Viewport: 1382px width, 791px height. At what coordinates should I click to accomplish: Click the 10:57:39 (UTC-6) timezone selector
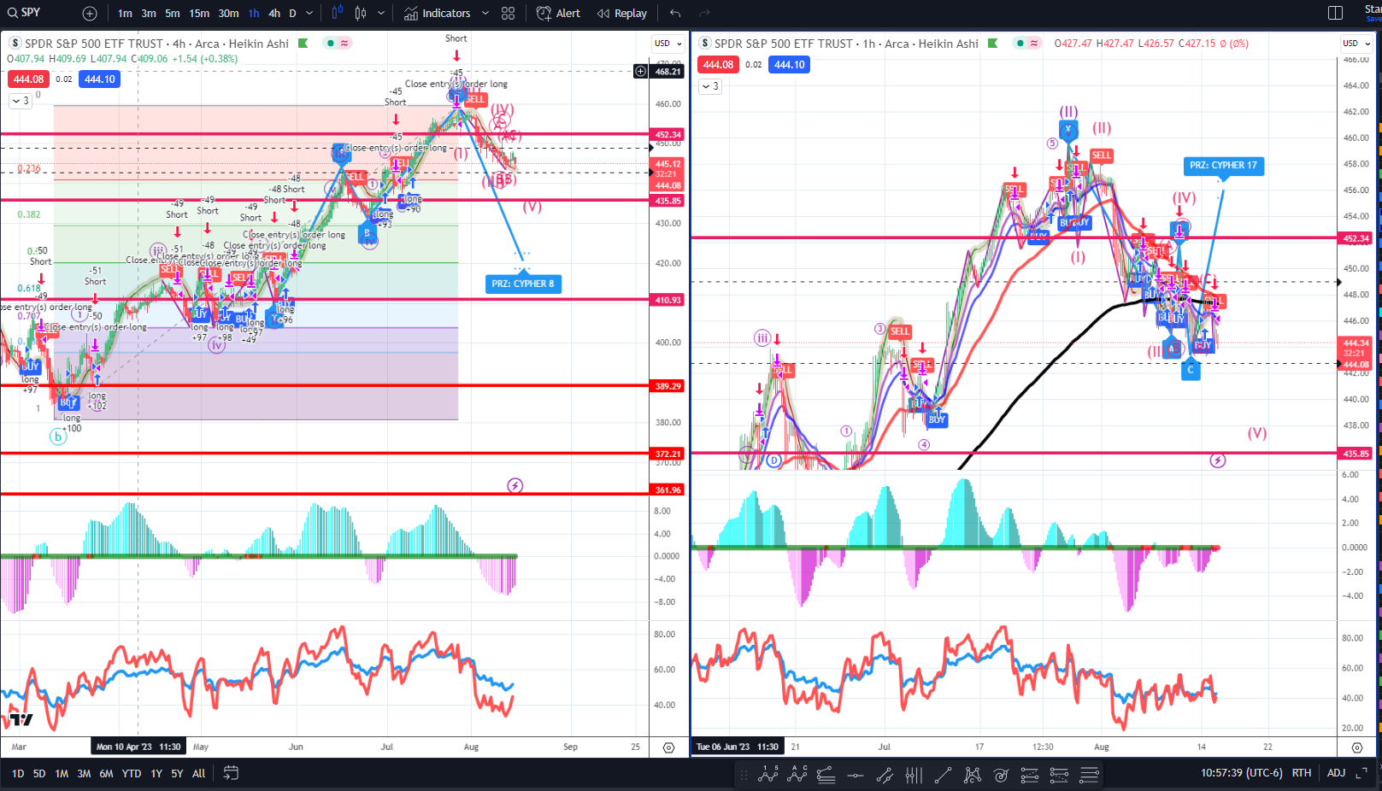pyautogui.click(x=1241, y=773)
